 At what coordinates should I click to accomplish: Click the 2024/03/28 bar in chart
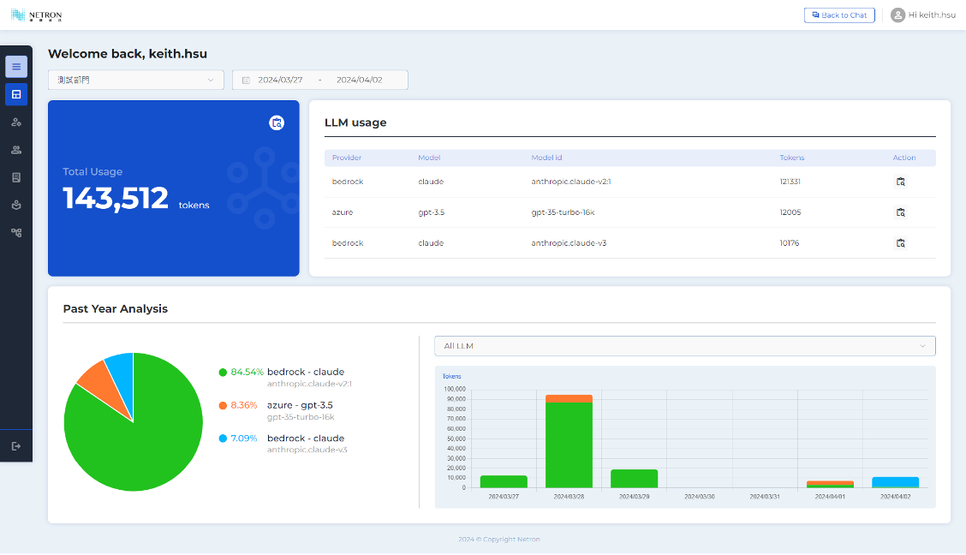point(569,442)
